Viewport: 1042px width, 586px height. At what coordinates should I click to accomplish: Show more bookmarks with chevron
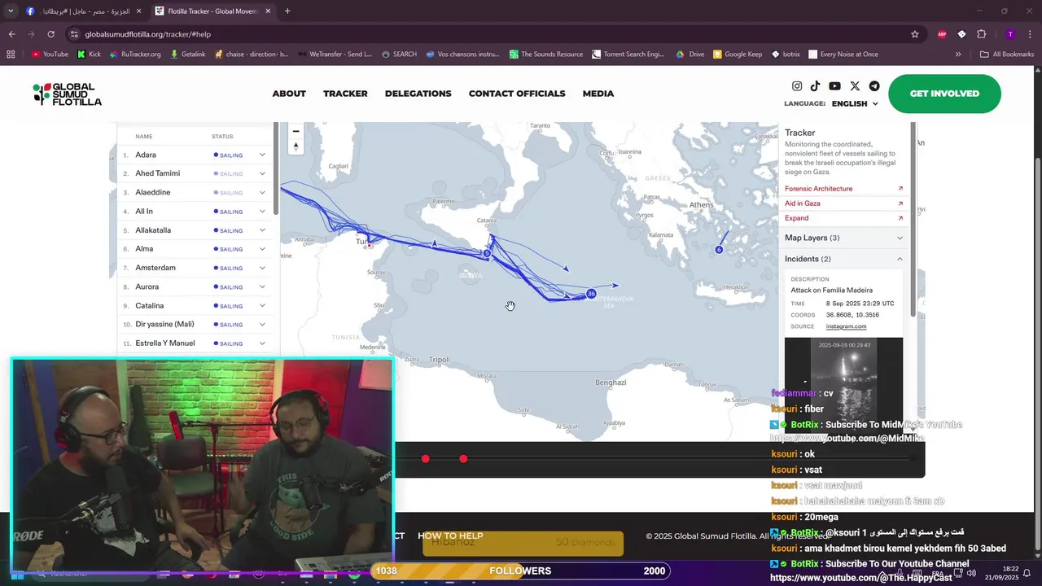(958, 55)
